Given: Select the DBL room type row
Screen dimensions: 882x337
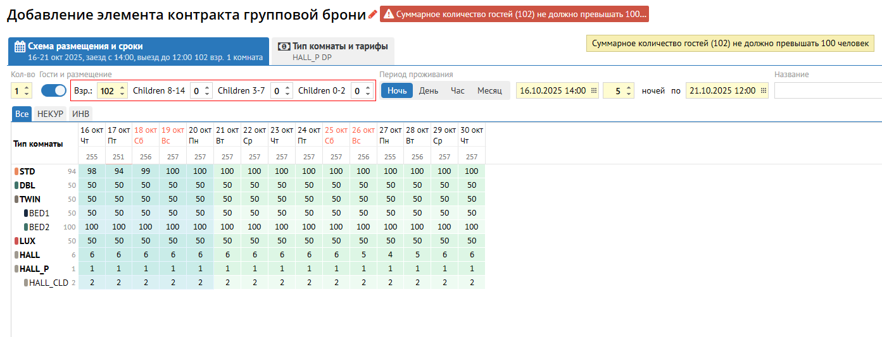Looking at the screenshot, I should [249, 185].
